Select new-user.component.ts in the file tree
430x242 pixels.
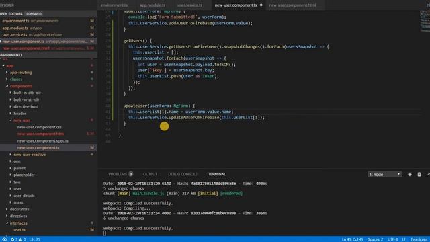click(x=38, y=148)
